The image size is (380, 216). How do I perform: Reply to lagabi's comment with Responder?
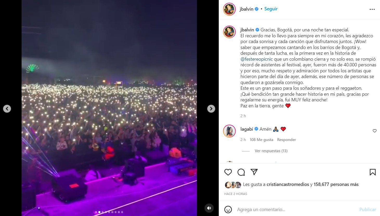(x=286, y=140)
